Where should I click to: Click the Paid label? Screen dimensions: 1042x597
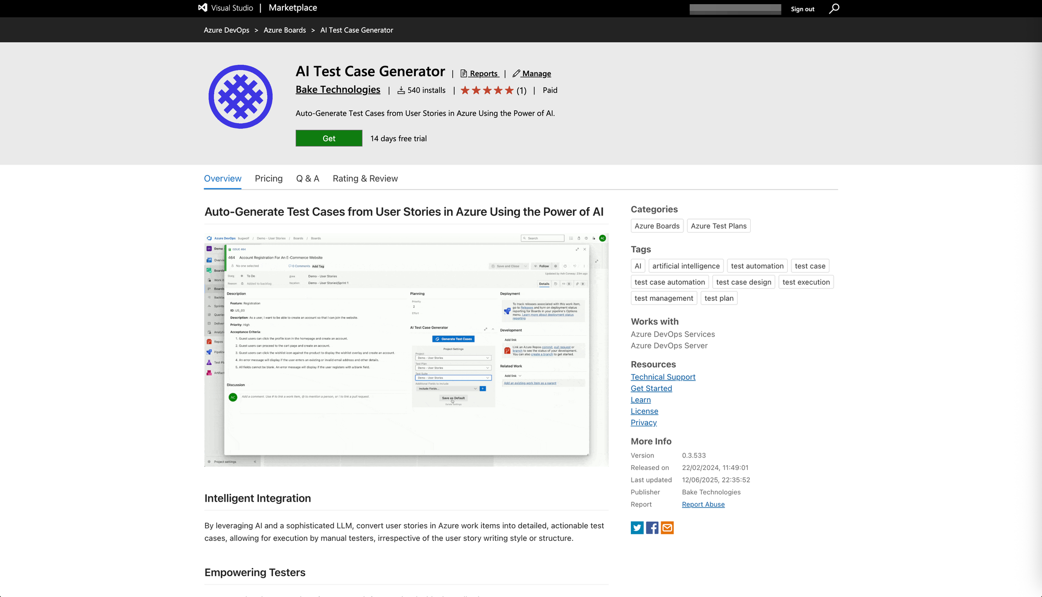(550, 91)
